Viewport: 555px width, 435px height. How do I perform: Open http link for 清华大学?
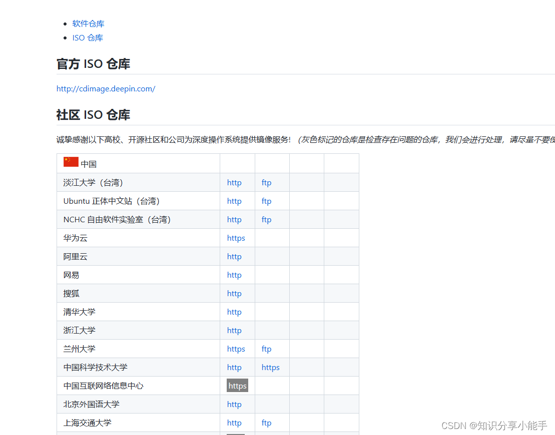click(x=234, y=312)
